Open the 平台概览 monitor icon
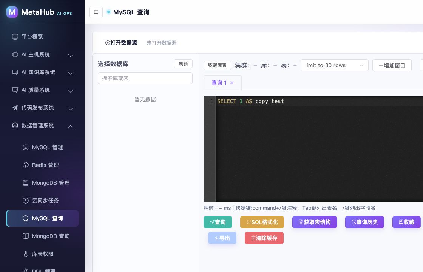Viewport: 423px width, 272px height. tap(15, 37)
